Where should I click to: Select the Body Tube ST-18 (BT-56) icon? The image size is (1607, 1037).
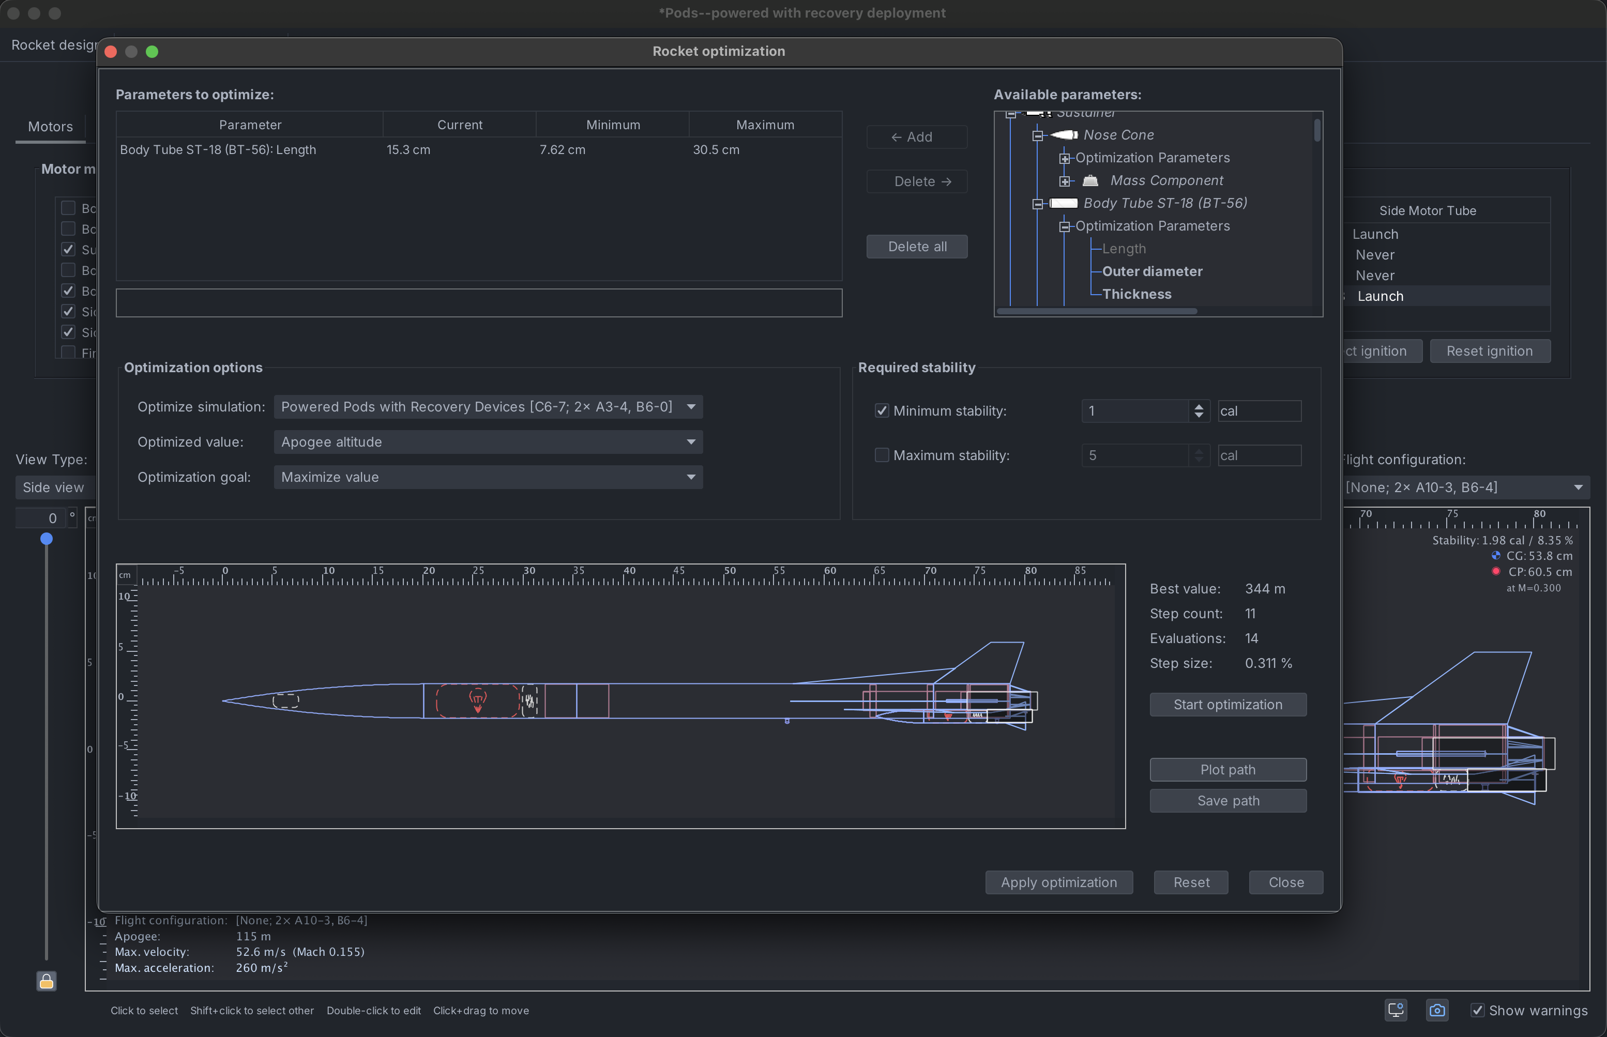(x=1064, y=203)
